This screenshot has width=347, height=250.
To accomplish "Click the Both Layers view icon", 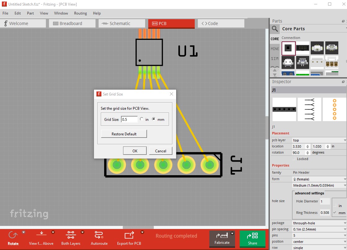I will 71,235.
